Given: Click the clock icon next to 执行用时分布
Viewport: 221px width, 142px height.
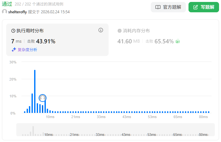Looking at the screenshot, I should pyautogui.click(x=13, y=31).
